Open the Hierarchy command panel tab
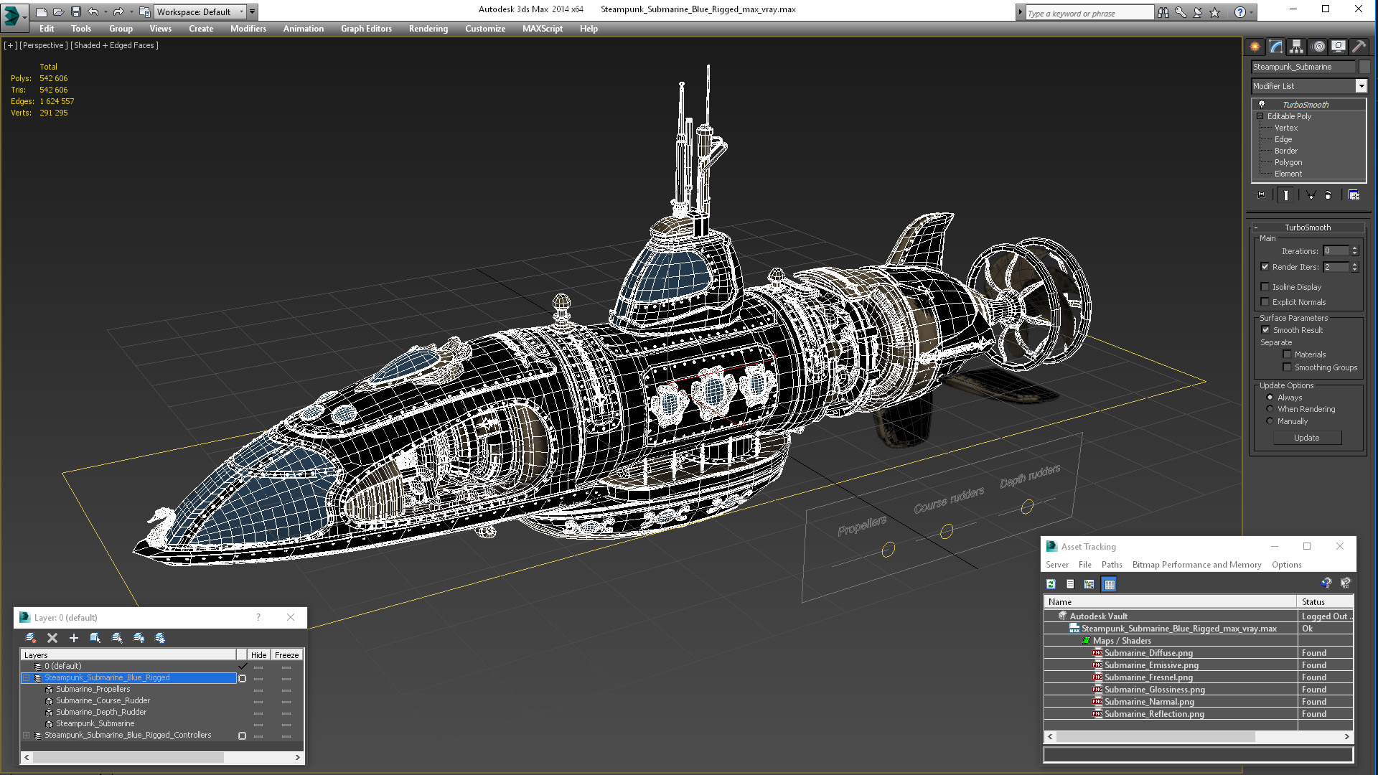The width and height of the screenshot is (1378, 775). pyautogui.click(x=1296, y=47)
